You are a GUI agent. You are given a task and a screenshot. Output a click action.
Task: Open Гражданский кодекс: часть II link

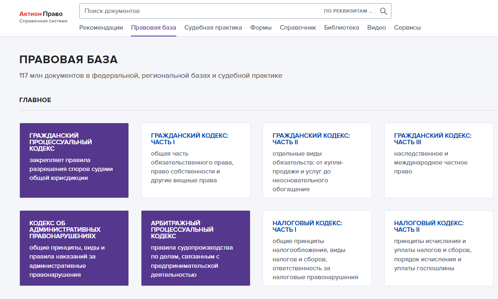click(311, 139)
